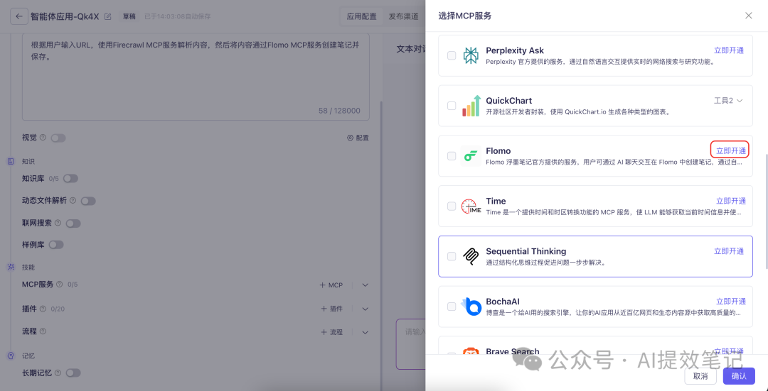Edit the app name with pencil icon

click(x=108, y=16)
